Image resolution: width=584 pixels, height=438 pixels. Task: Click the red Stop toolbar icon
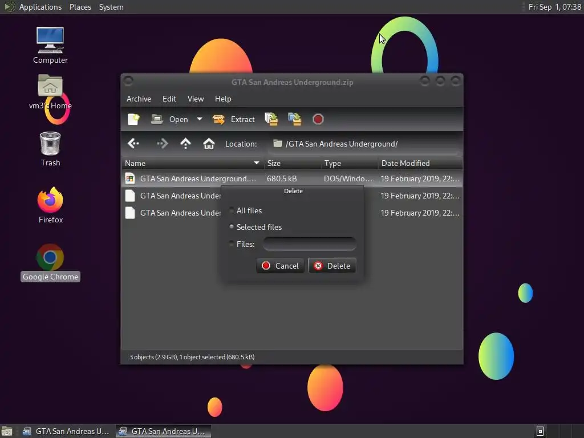(x=318, y=119)
